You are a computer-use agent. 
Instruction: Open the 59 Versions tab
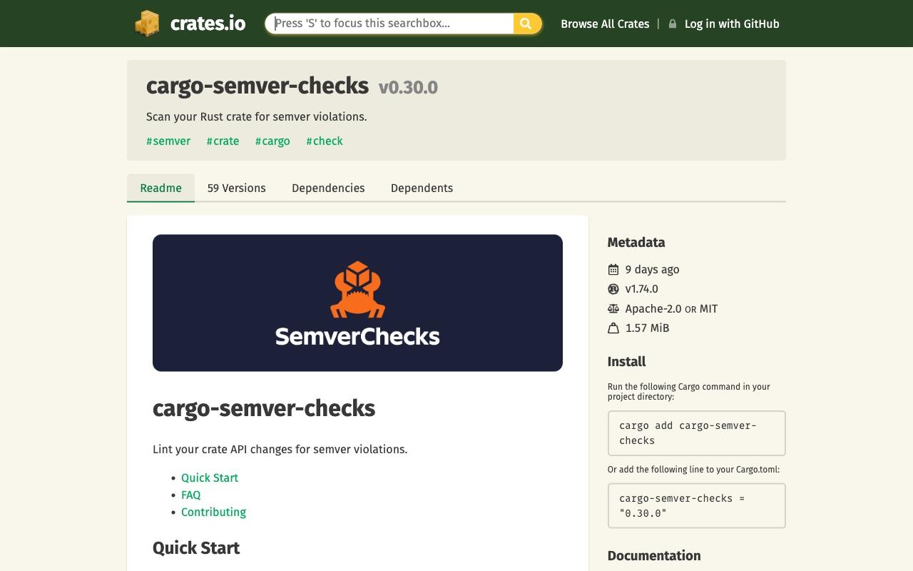click(x=236, y=188)
